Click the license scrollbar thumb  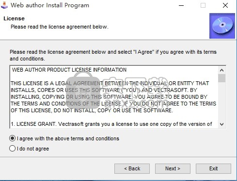point(221,78)
